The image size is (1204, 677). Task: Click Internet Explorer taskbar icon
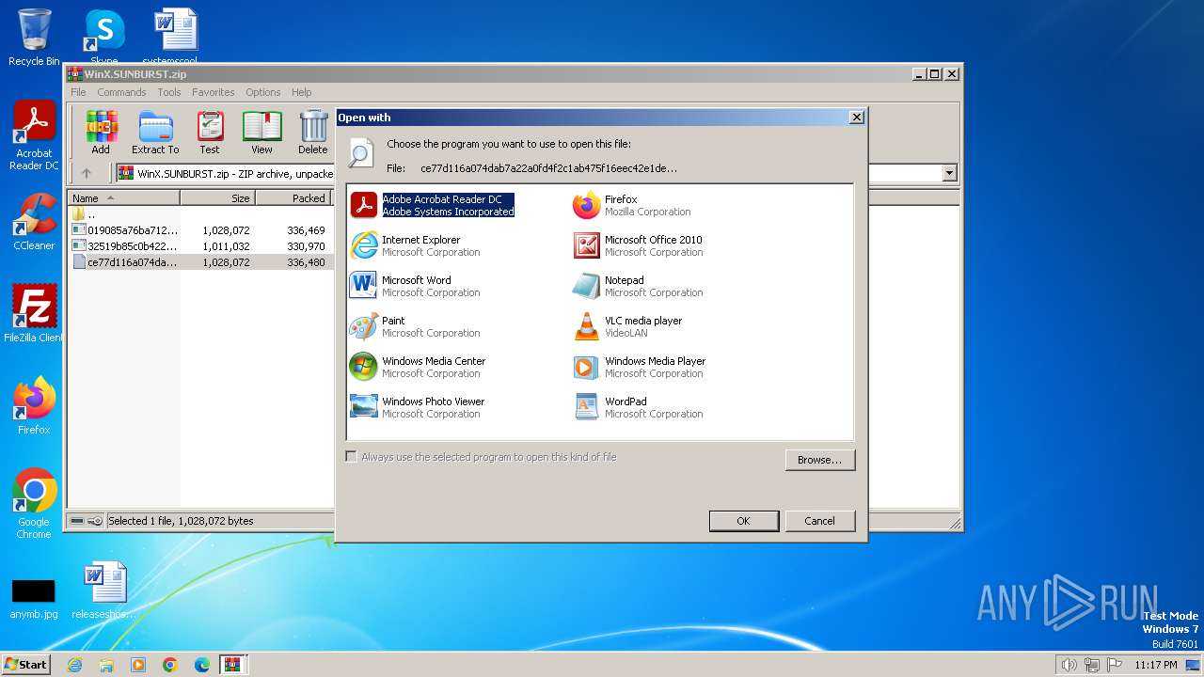coord(74,665)
